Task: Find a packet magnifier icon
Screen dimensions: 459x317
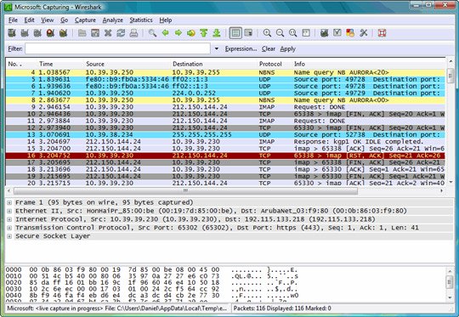Action: point(152,33)
